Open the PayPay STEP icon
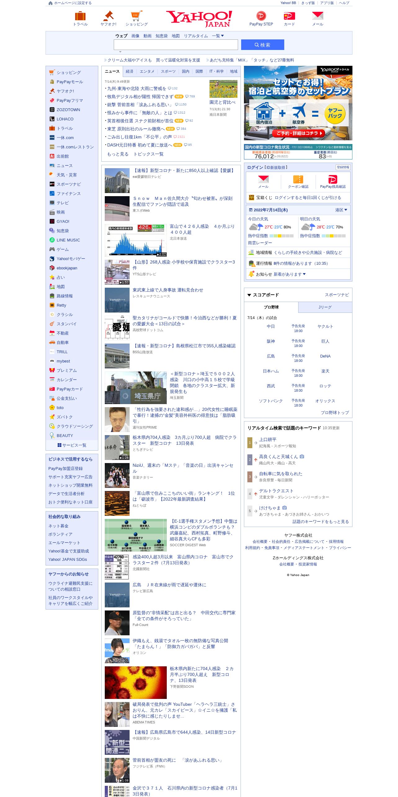This screenshot has height=797, width=398. tap(261, 16)
